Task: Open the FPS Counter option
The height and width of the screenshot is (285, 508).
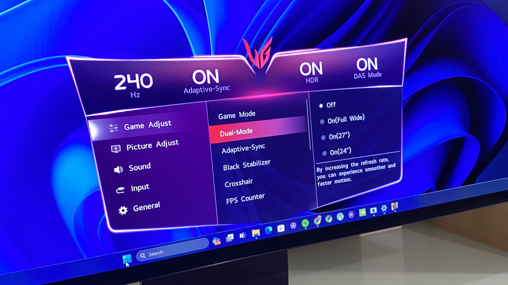Action: point(245,198)
